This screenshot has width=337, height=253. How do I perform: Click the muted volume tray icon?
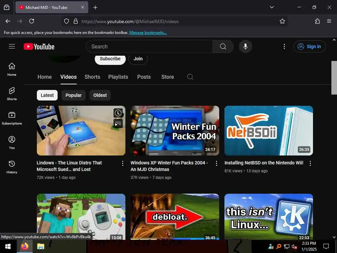tap(294, 246)
